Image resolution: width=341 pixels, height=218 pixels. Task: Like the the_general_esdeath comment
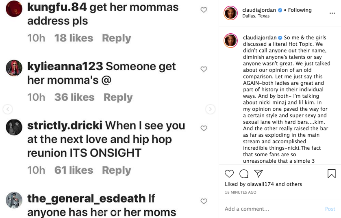204,201
